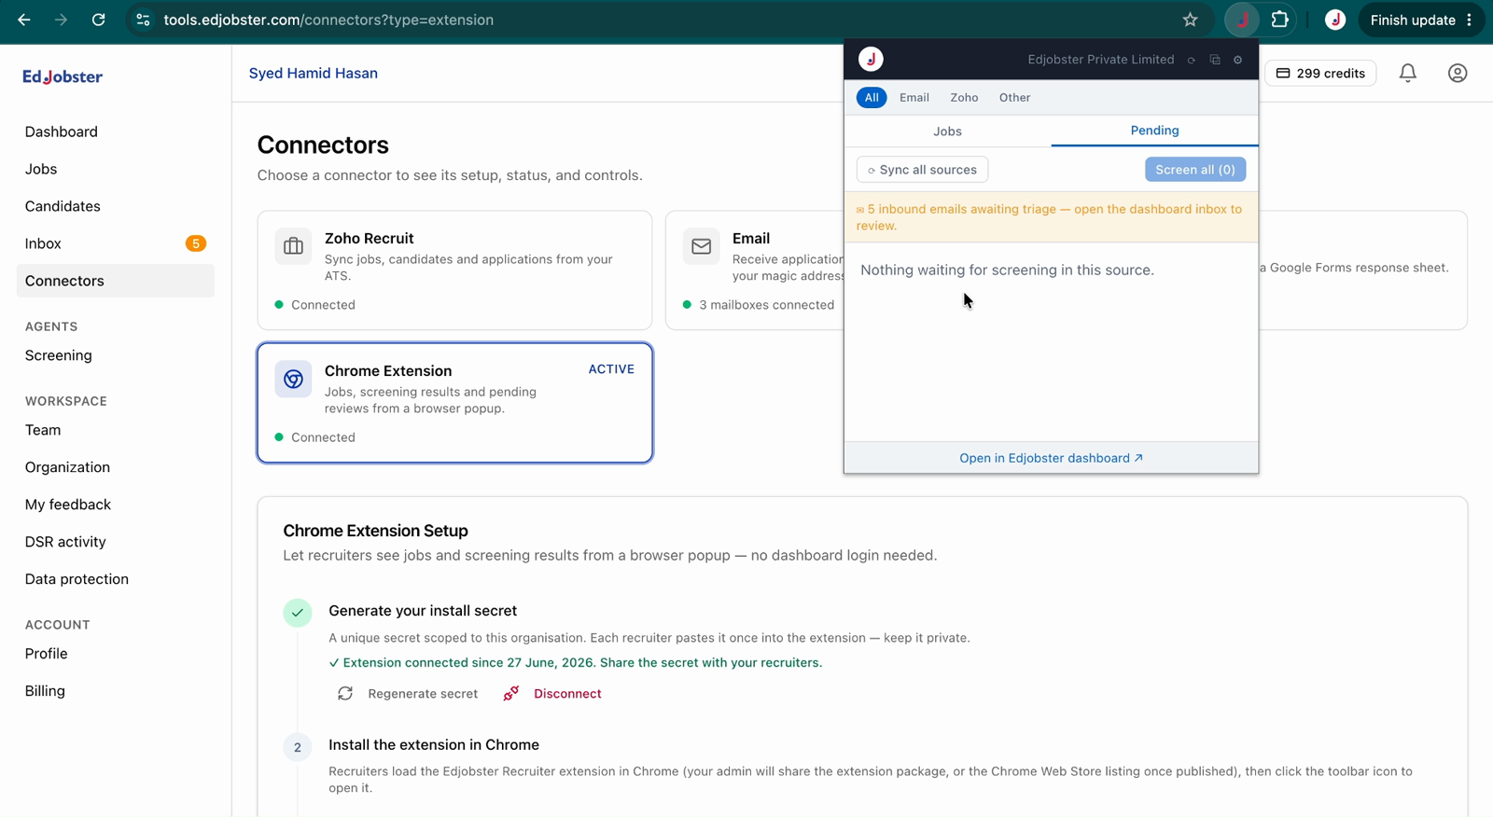Select the Zoho Recruit connector card
1493x817 pixels.
454,270
